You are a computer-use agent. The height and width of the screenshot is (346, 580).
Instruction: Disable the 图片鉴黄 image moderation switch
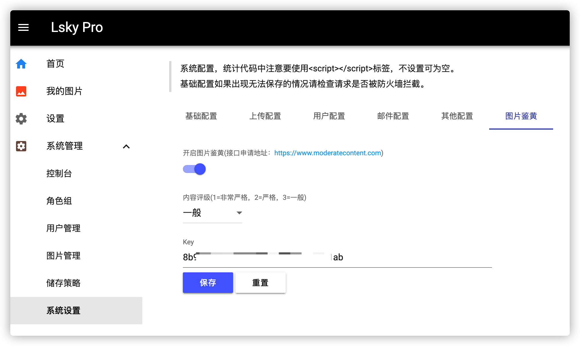point(194,169)
